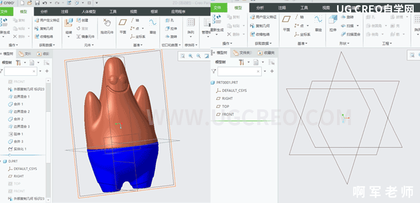
Task: Open the 收藏夹 favorites navigator tab
Action: 266,53
